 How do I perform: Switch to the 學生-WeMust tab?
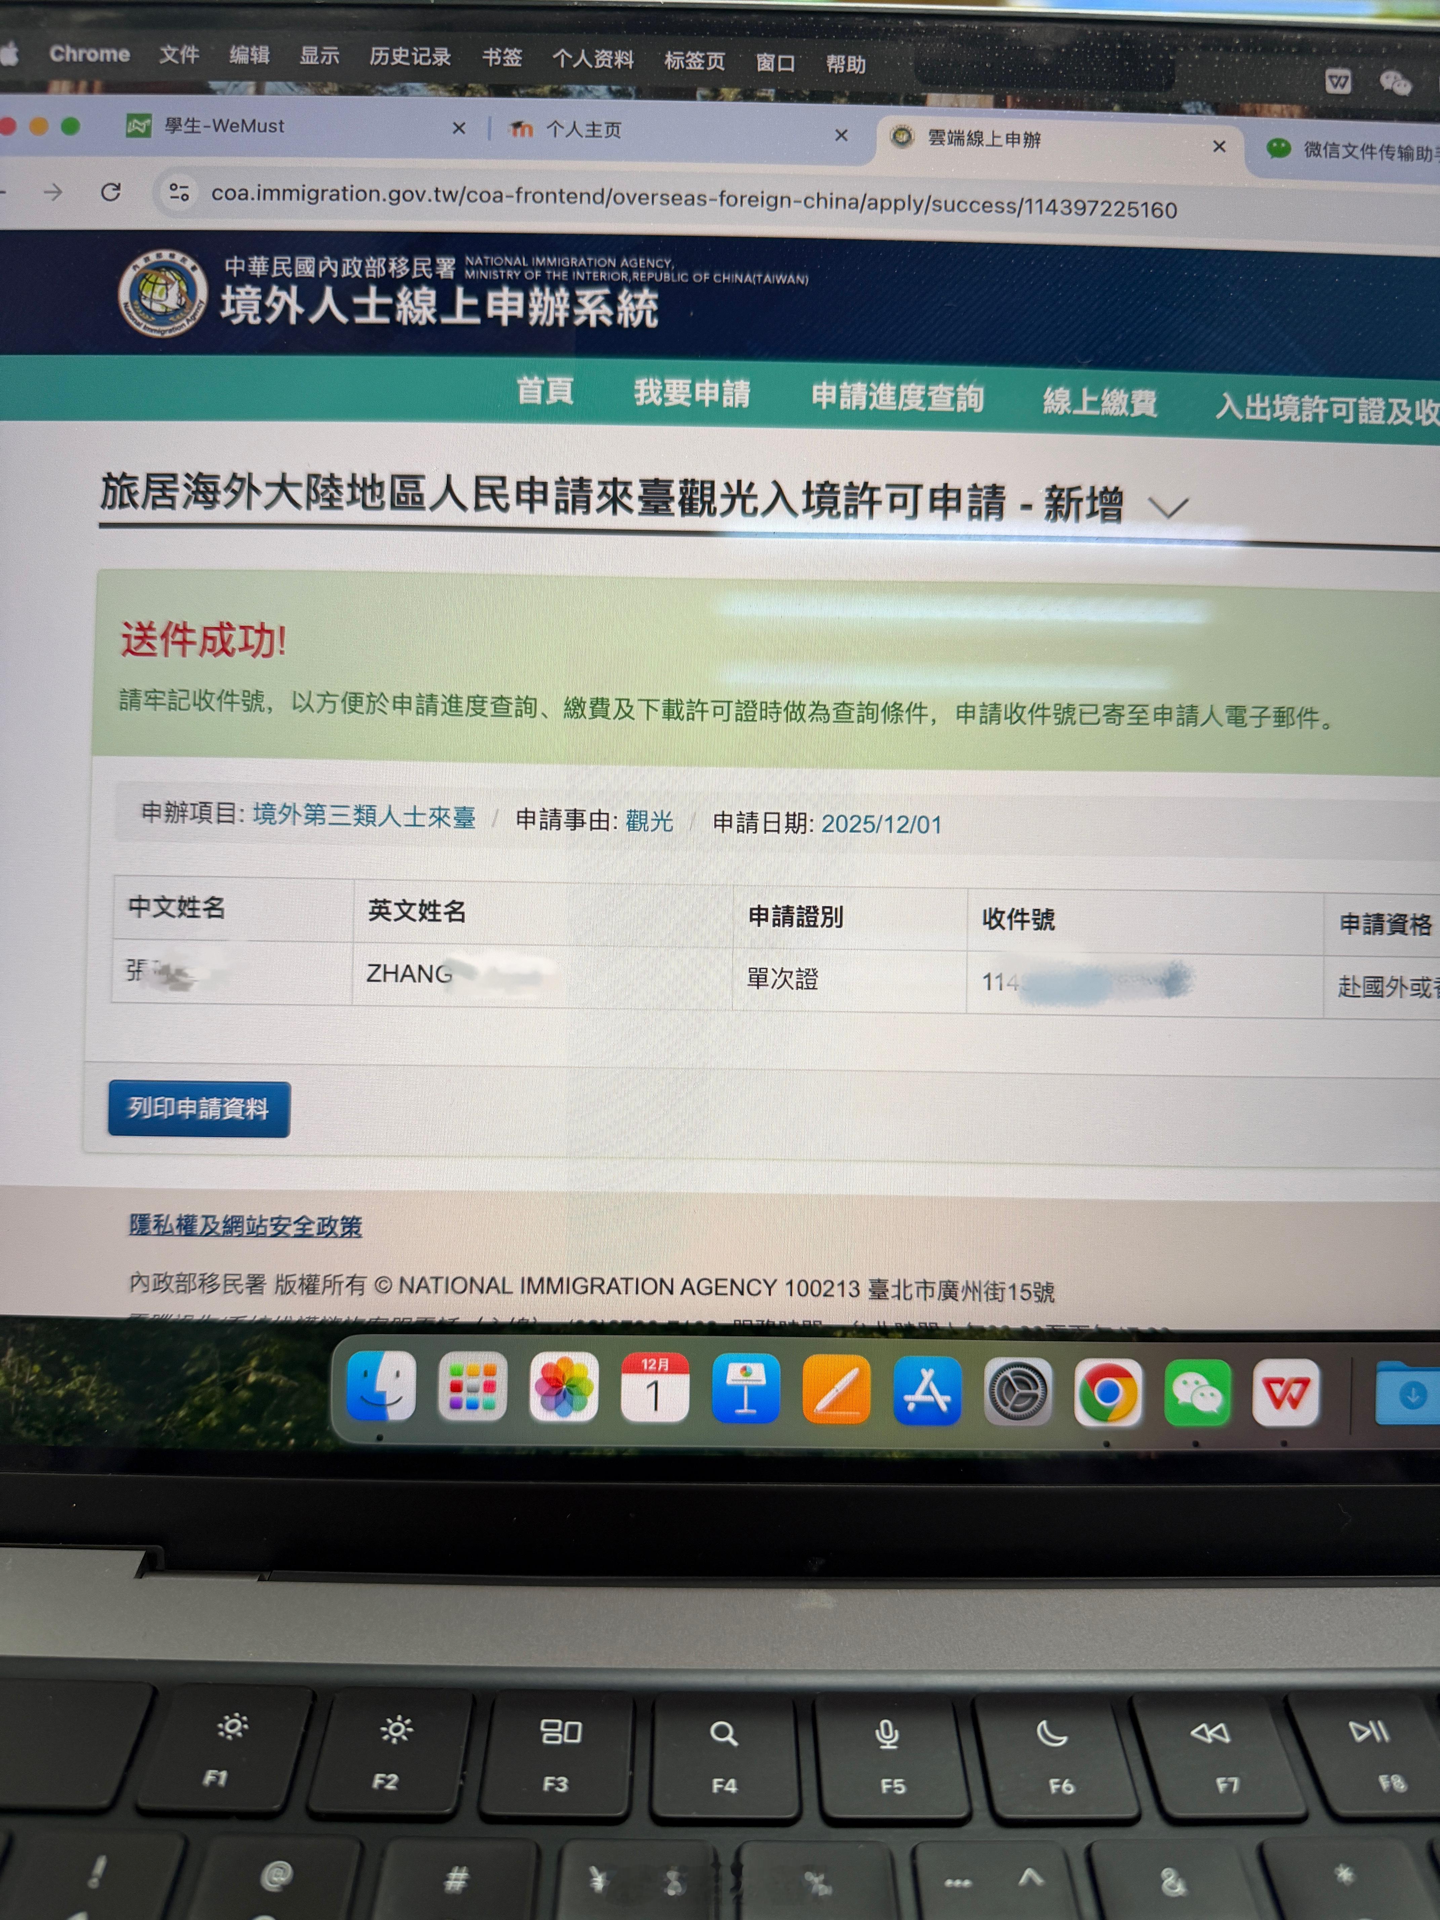pyautogui.click(x=224, y=126)
